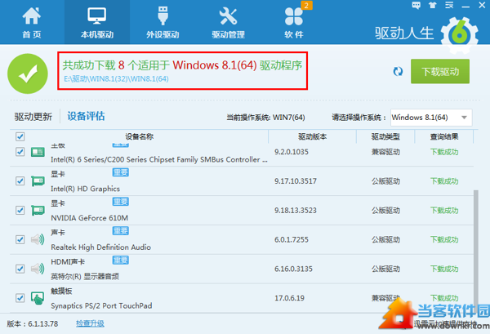Select version text 6.16.0.3135
Image resolution: width=490 pixels, height=334 pixels.
(x=293, y=269)
